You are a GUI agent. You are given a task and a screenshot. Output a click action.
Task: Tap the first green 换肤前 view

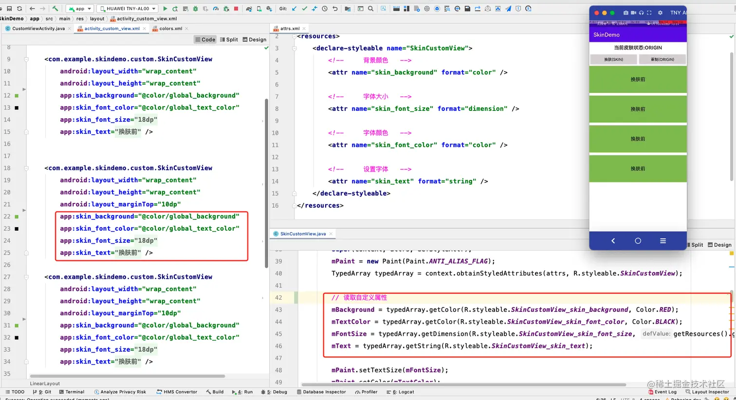pos(638,79)
